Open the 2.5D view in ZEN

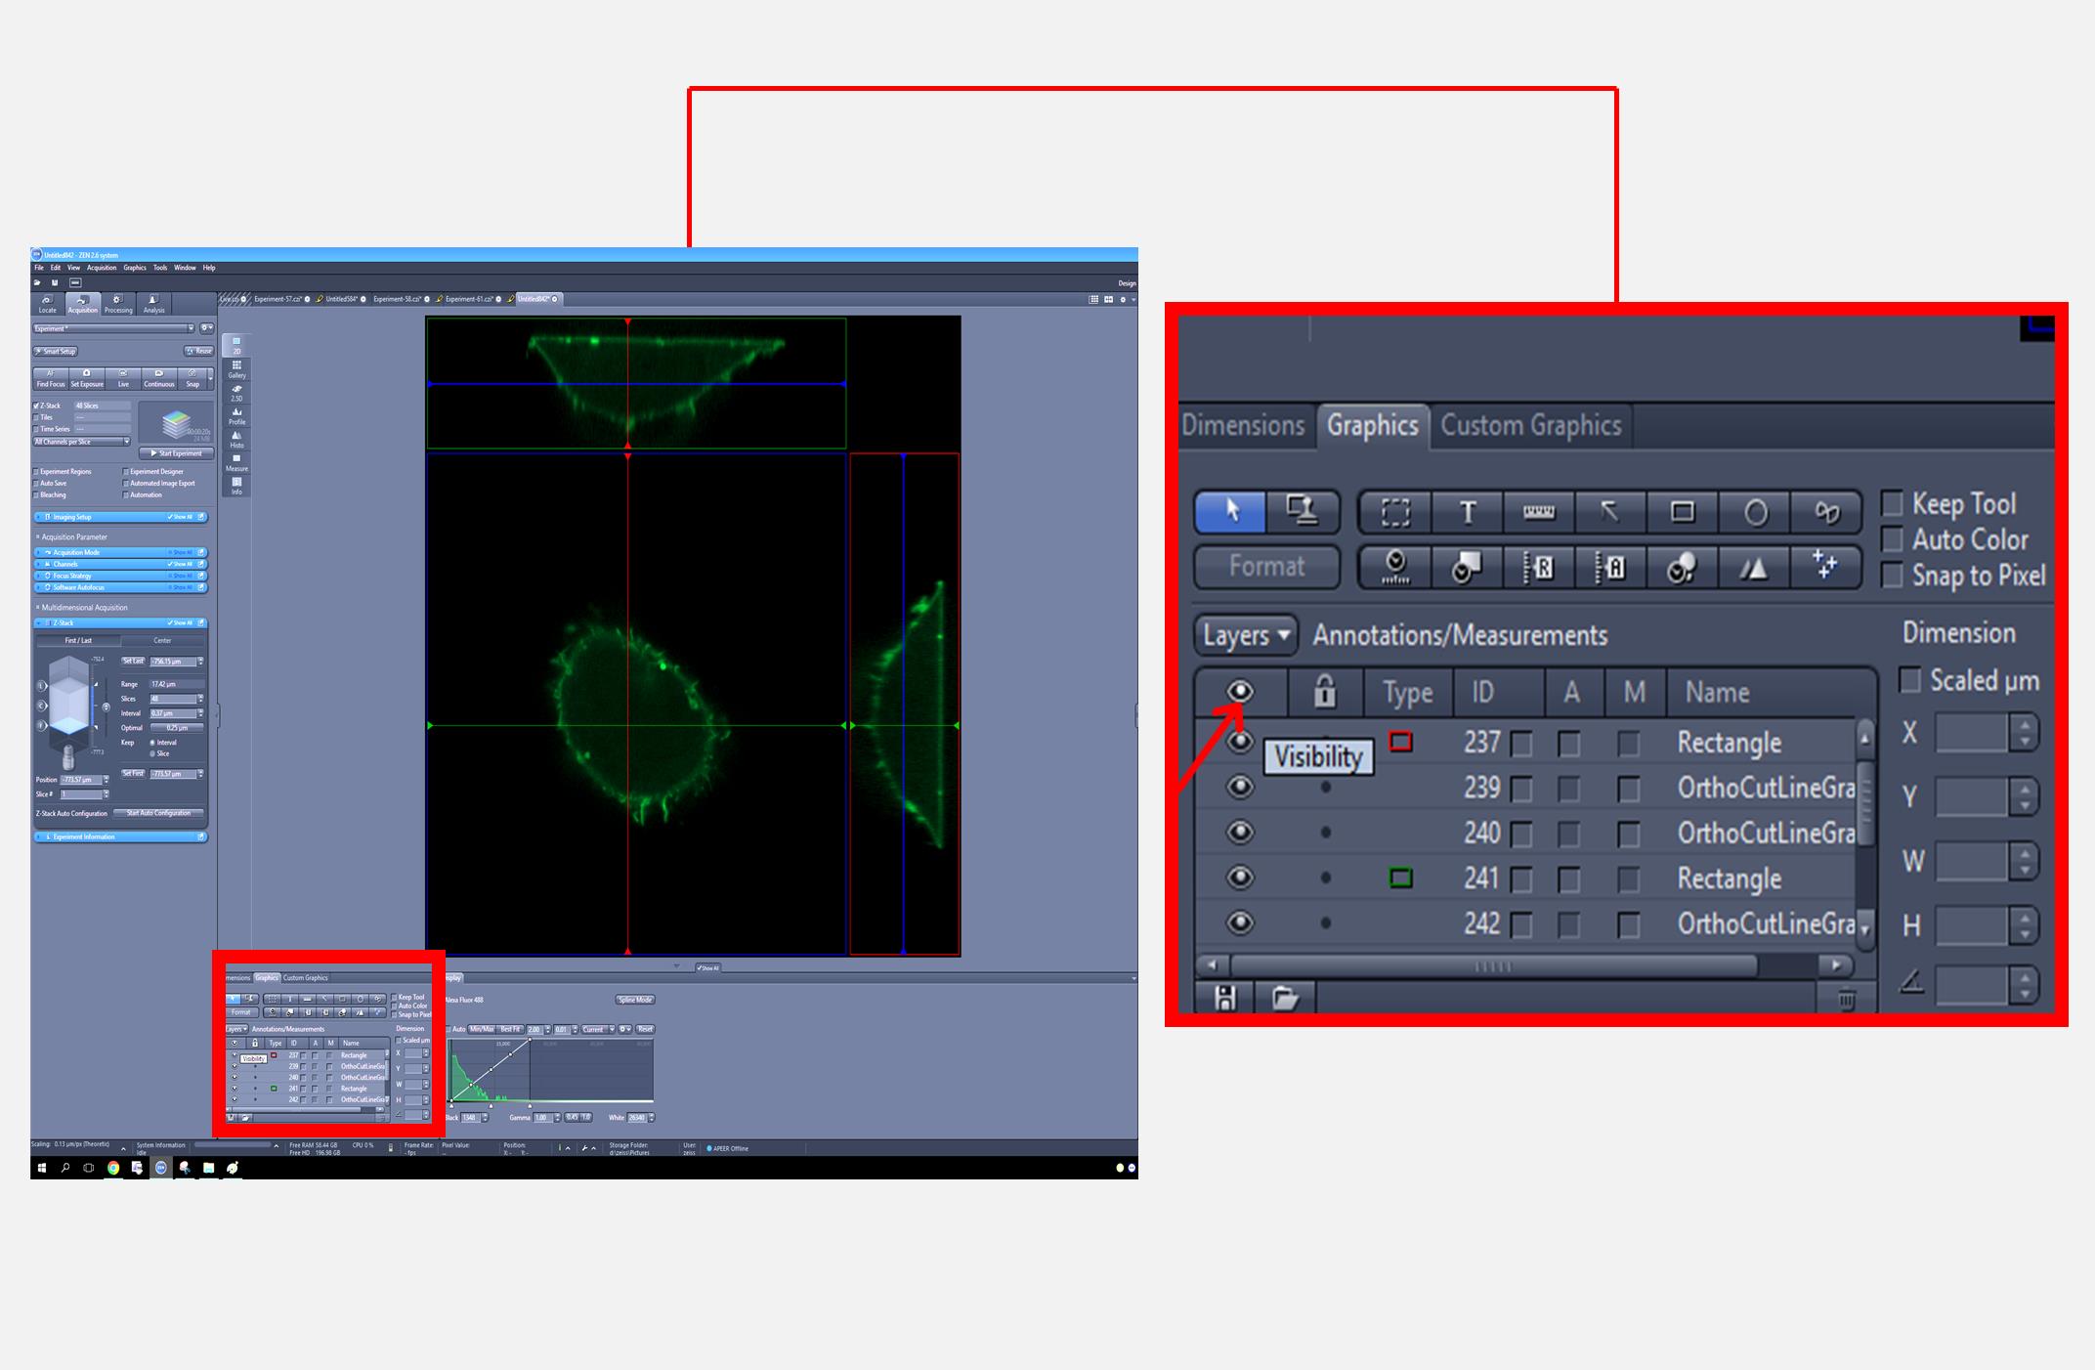(x=236, y=393)
